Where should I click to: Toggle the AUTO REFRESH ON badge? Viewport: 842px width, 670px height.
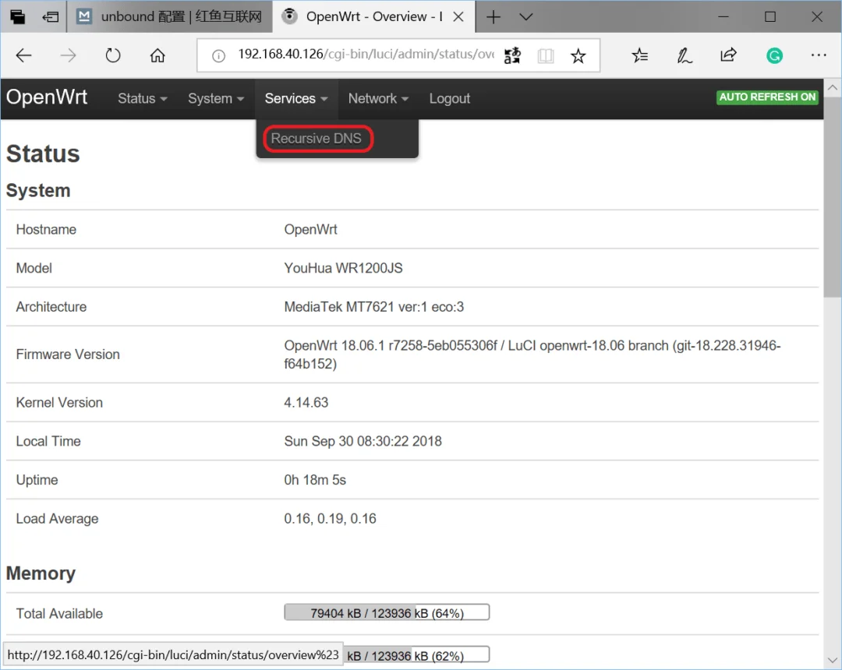pos(767,97)
